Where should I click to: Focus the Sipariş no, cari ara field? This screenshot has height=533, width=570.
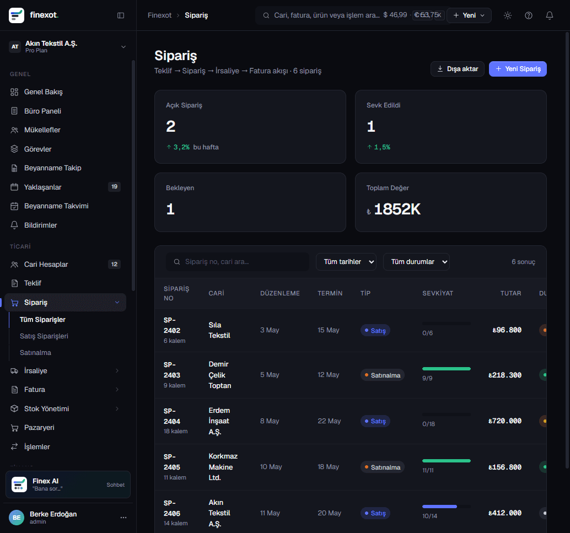click(x=238, y=262)
